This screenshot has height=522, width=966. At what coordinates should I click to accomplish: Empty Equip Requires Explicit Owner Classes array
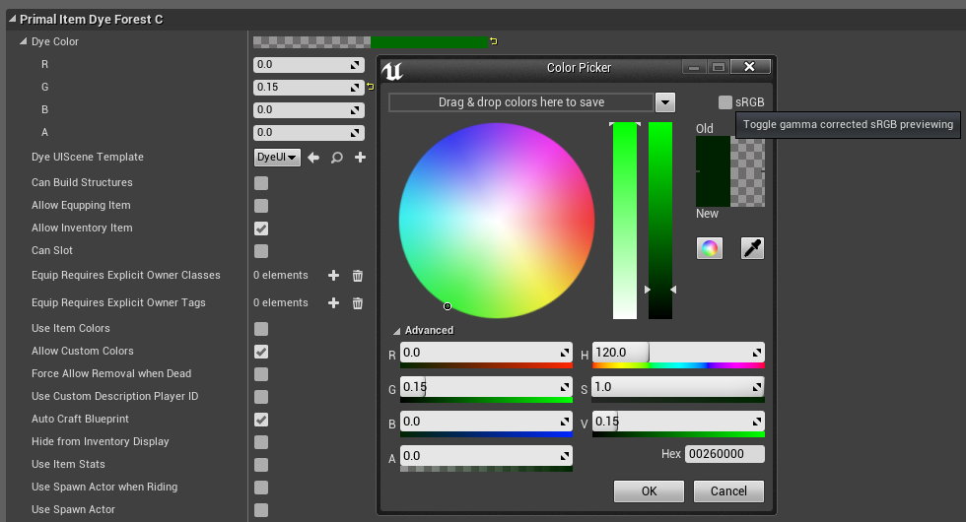(x=358, y=276)
